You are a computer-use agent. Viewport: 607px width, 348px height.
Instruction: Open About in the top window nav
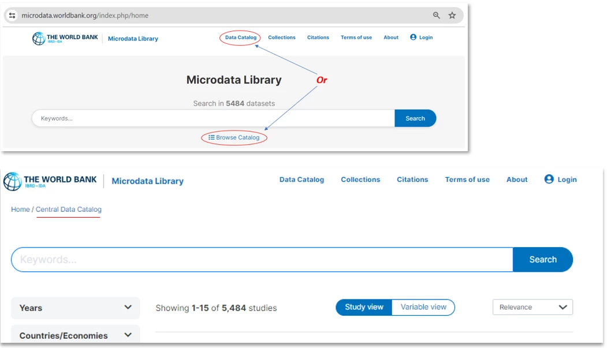(391, 38)
